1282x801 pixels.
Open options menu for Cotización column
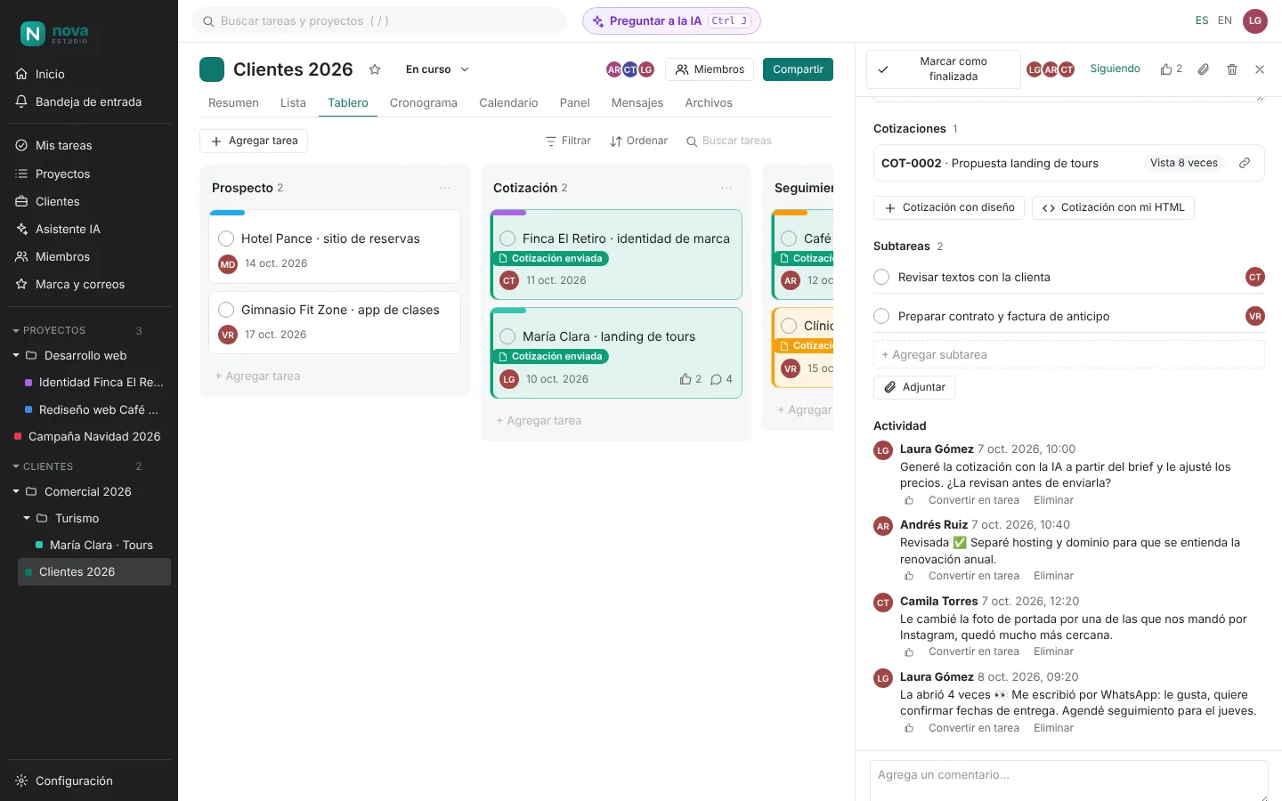726,188
